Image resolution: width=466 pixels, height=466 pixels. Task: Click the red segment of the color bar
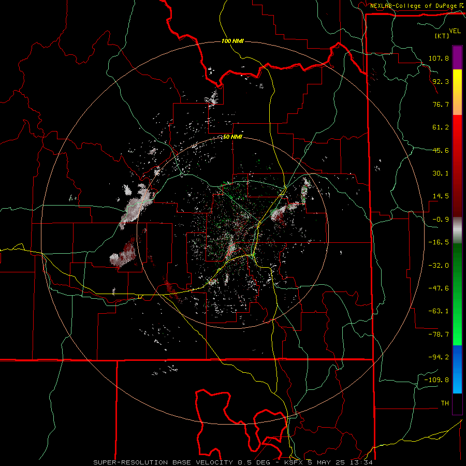[x=457, y=166]
